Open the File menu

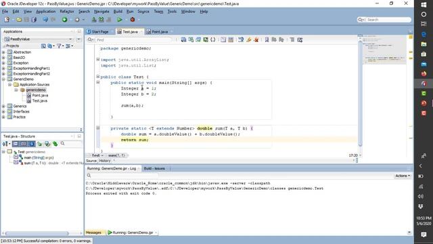[5, 12]
